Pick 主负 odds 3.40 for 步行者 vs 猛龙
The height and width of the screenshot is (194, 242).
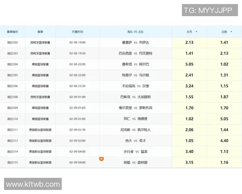(190, 152)
